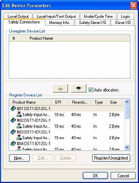This screenshot has width=139, height=183.
Task: Confirm with the OK button
Action: click(x=95, y=176)
